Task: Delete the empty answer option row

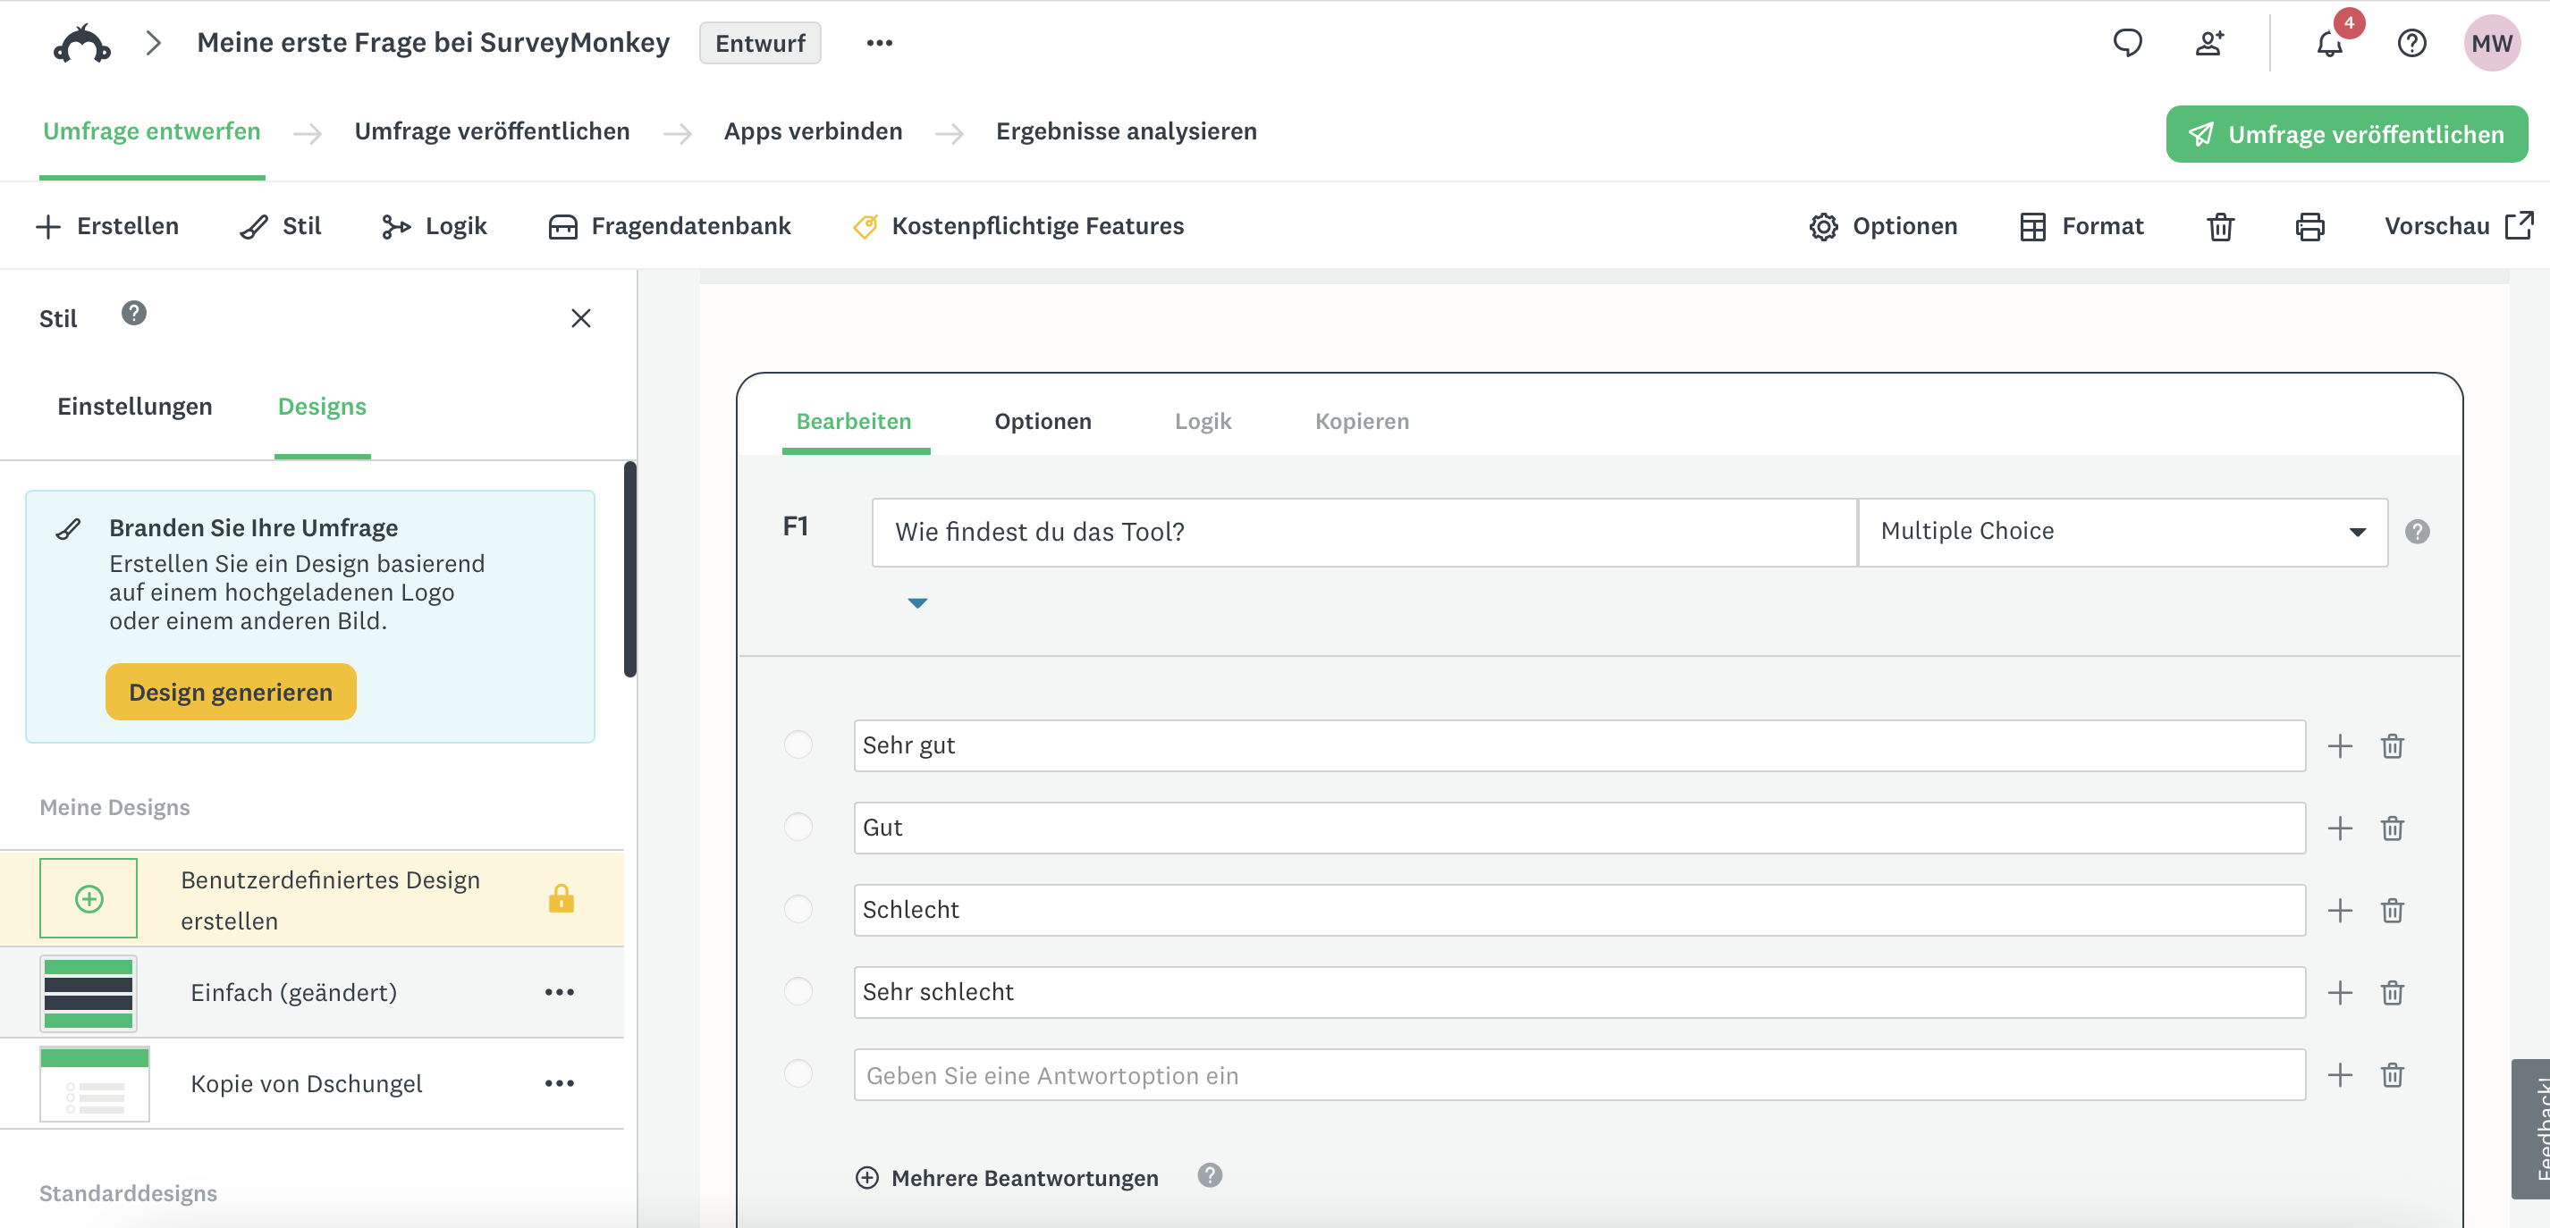Action: tap(2393, 1074)
